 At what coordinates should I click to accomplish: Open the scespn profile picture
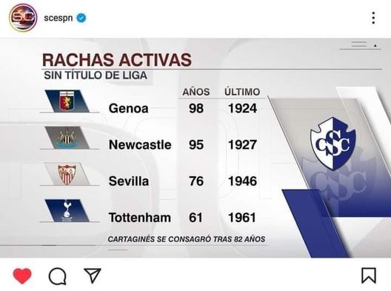click(23, 18)
